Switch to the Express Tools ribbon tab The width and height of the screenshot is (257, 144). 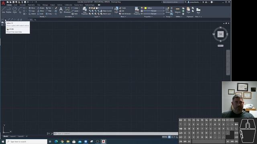(x=79, y=5)
